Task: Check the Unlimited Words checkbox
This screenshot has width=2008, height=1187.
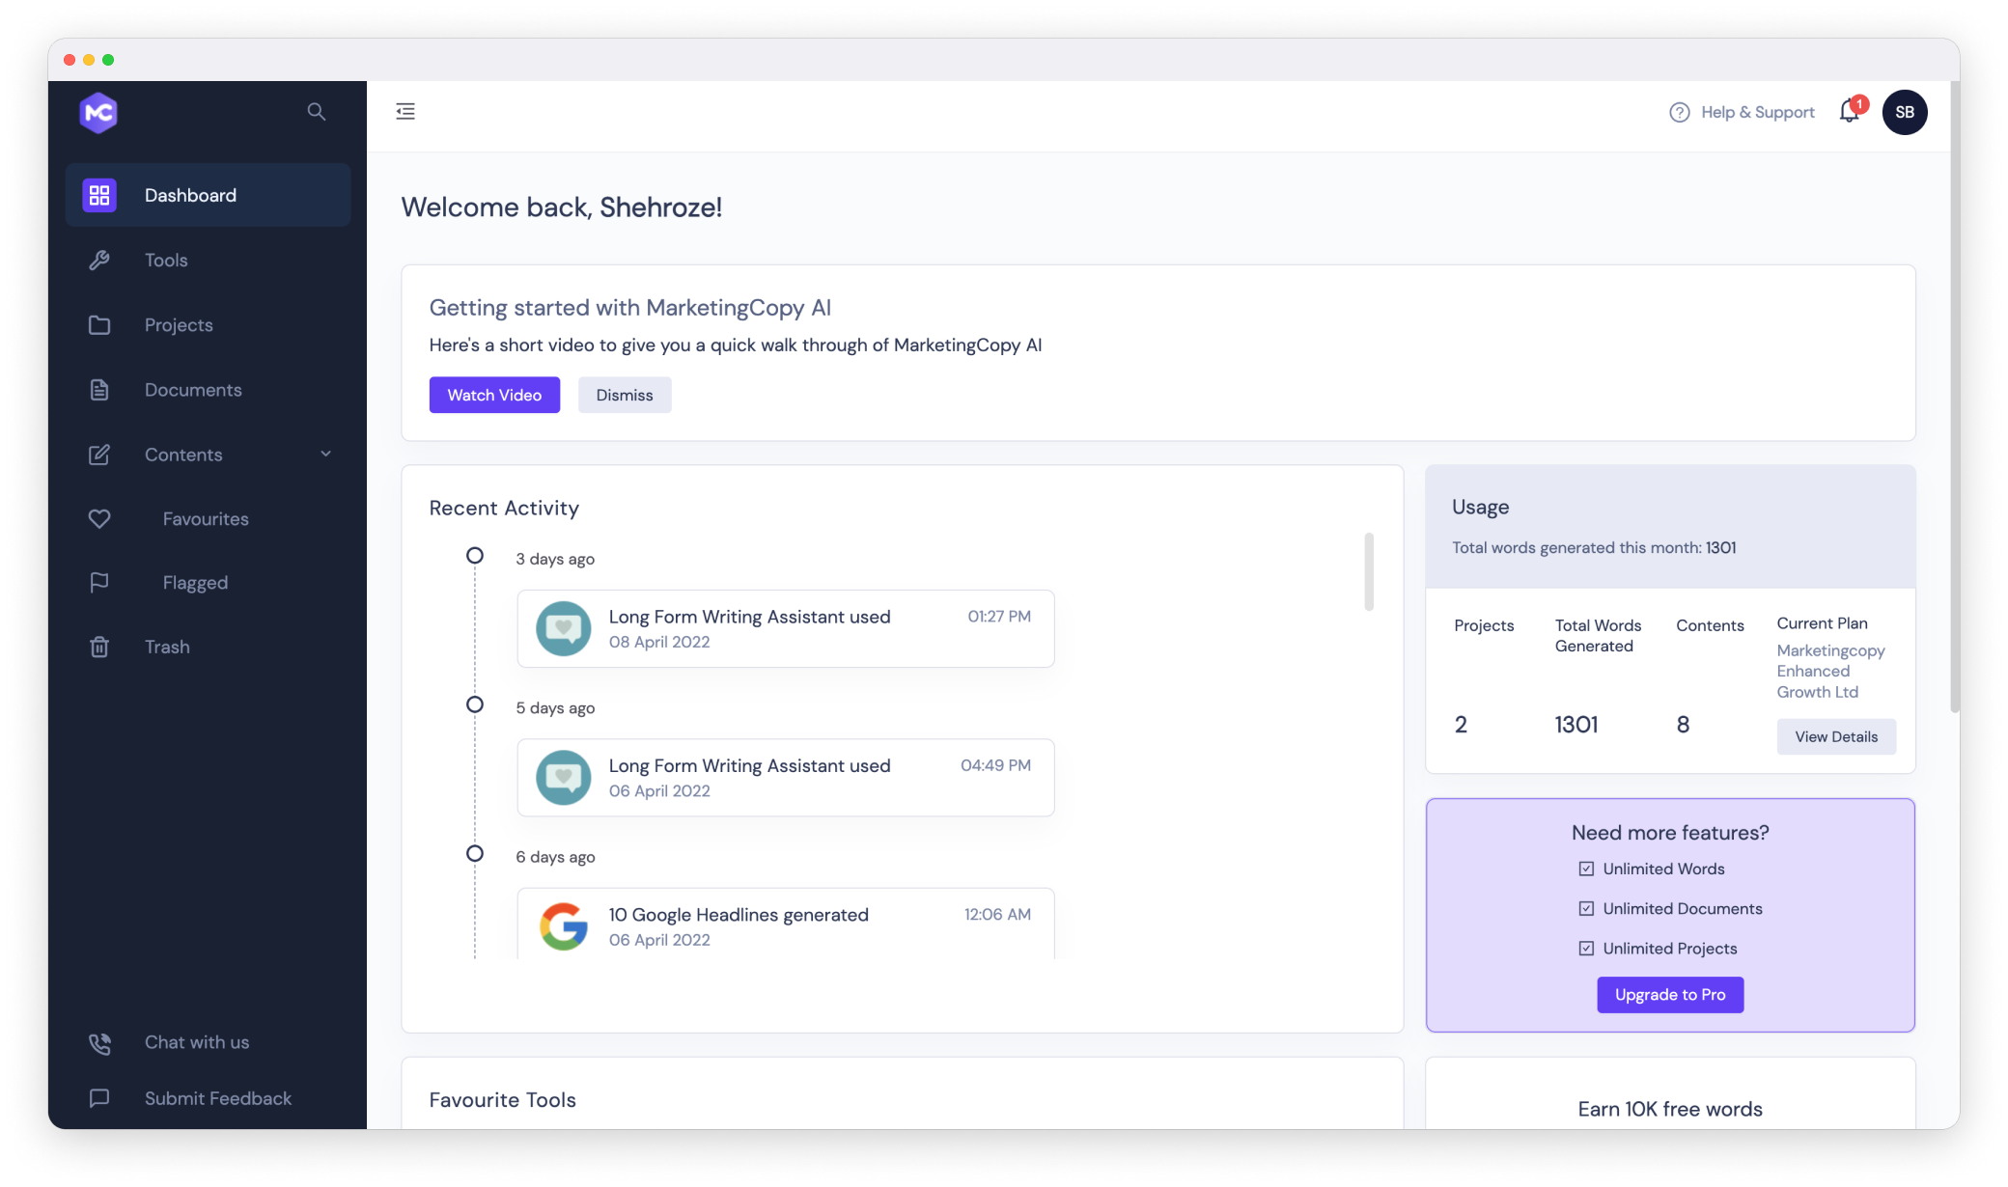Action: (1587, 869)
